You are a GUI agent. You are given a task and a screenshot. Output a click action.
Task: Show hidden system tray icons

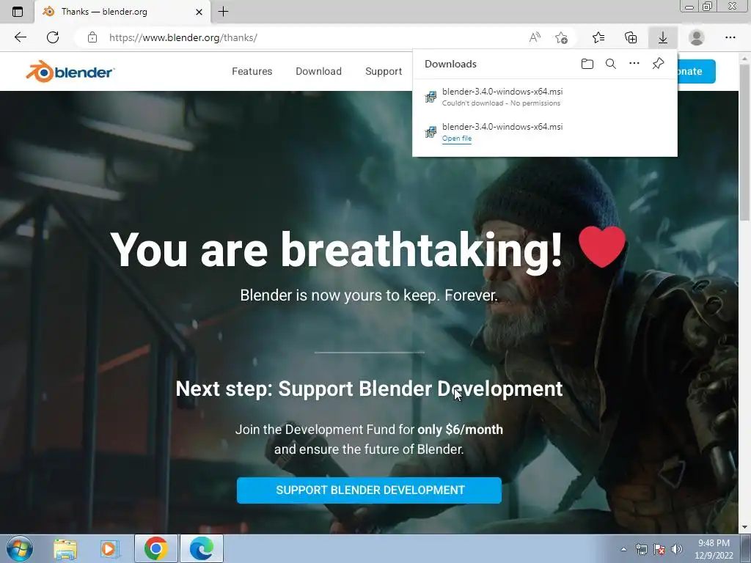tap(623, 549)
